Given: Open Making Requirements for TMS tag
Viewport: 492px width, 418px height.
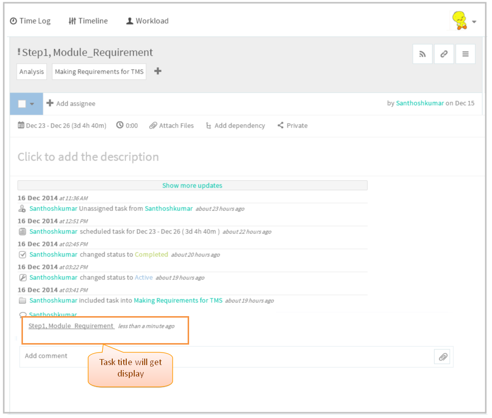Looking at the screenshot, I should 99,71.
